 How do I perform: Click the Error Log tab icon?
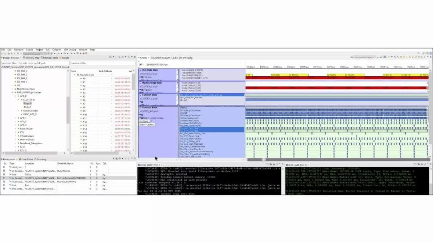(35, 159)
